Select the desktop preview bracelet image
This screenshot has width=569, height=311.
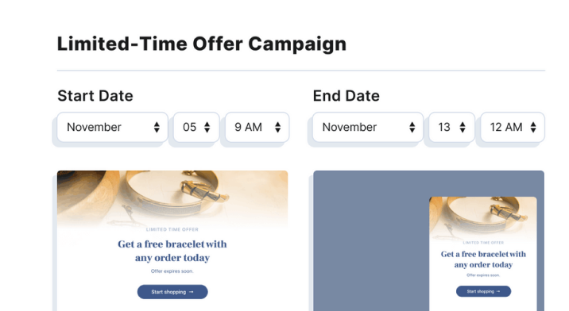(x=172, y=198)
